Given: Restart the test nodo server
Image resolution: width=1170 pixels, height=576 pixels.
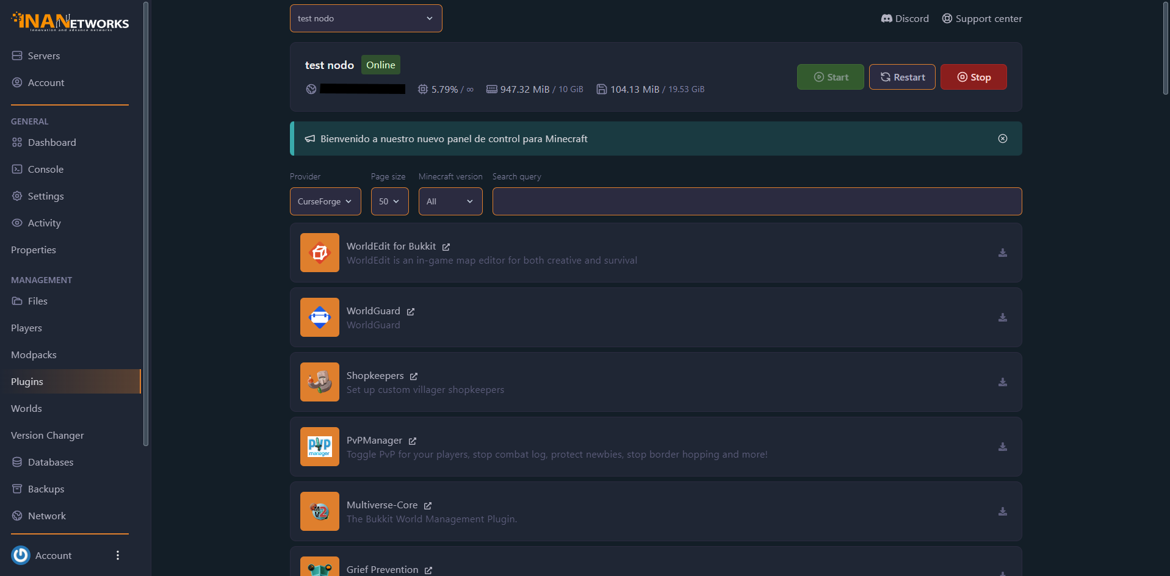Looking at the screenshot, I should [901, 77].
